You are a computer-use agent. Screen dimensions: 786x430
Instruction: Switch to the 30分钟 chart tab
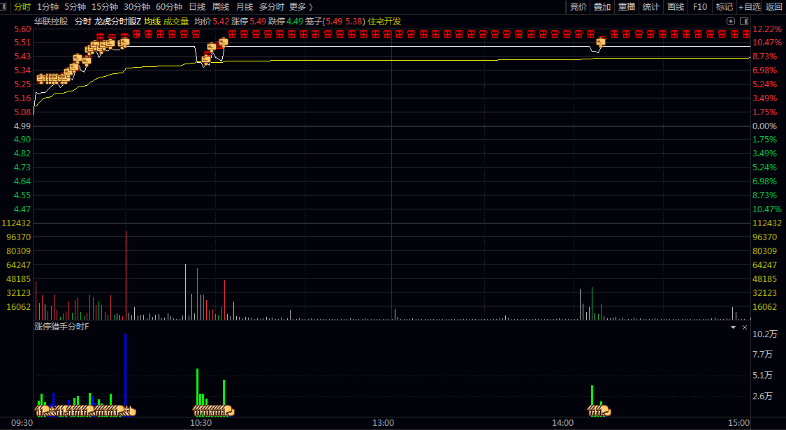click(137, 6)
